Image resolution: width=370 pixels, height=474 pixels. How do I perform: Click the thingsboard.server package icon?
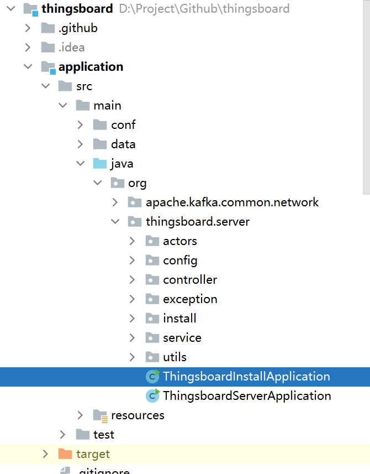(x=135, y=222)
